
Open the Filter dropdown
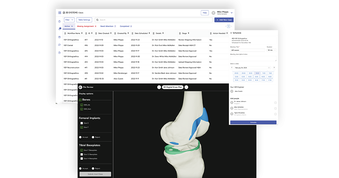tap(69, 20)
